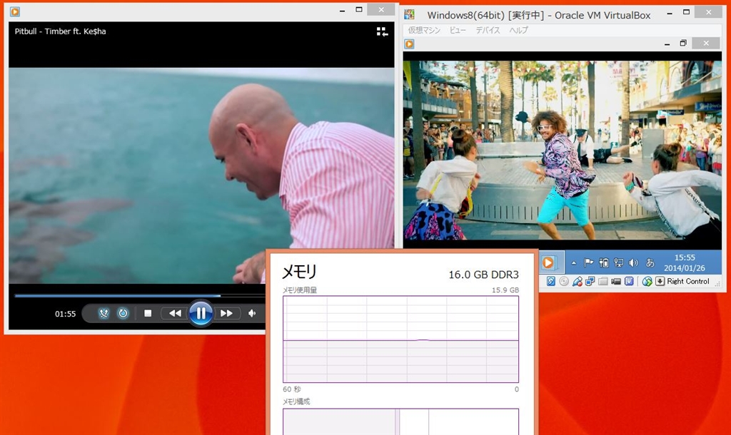This screenshot has width=731, height=435.
Task: Switch to Library view in media player
Action: tap(382, 31)
